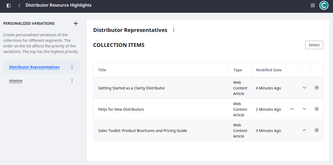Remove the Sales Toolkit collection item
This screenshot has width=333, height=165.
pyautogui.click(x=317, y=130)
